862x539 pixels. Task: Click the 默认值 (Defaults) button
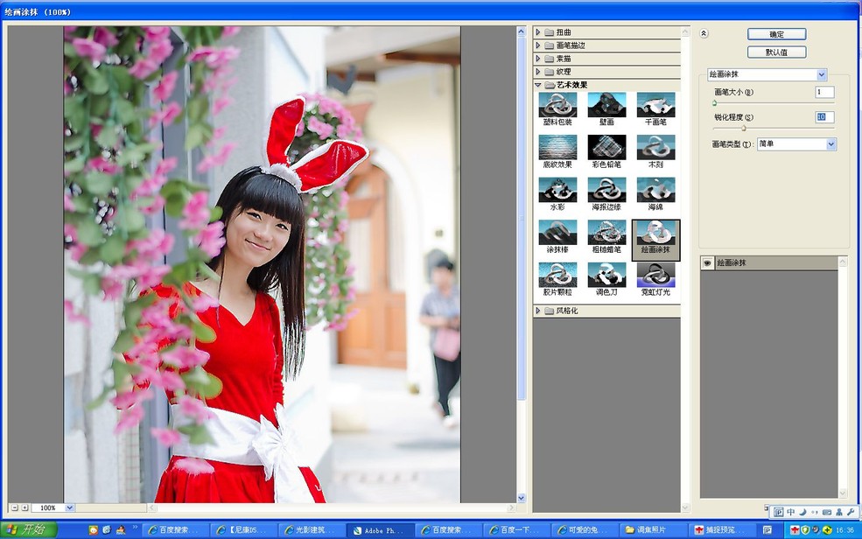click(775, 52)
